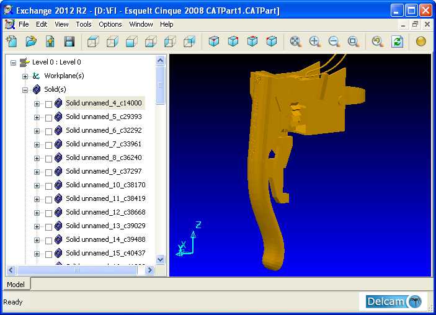Click the Save floppy disk icon

tap(69, 42)
